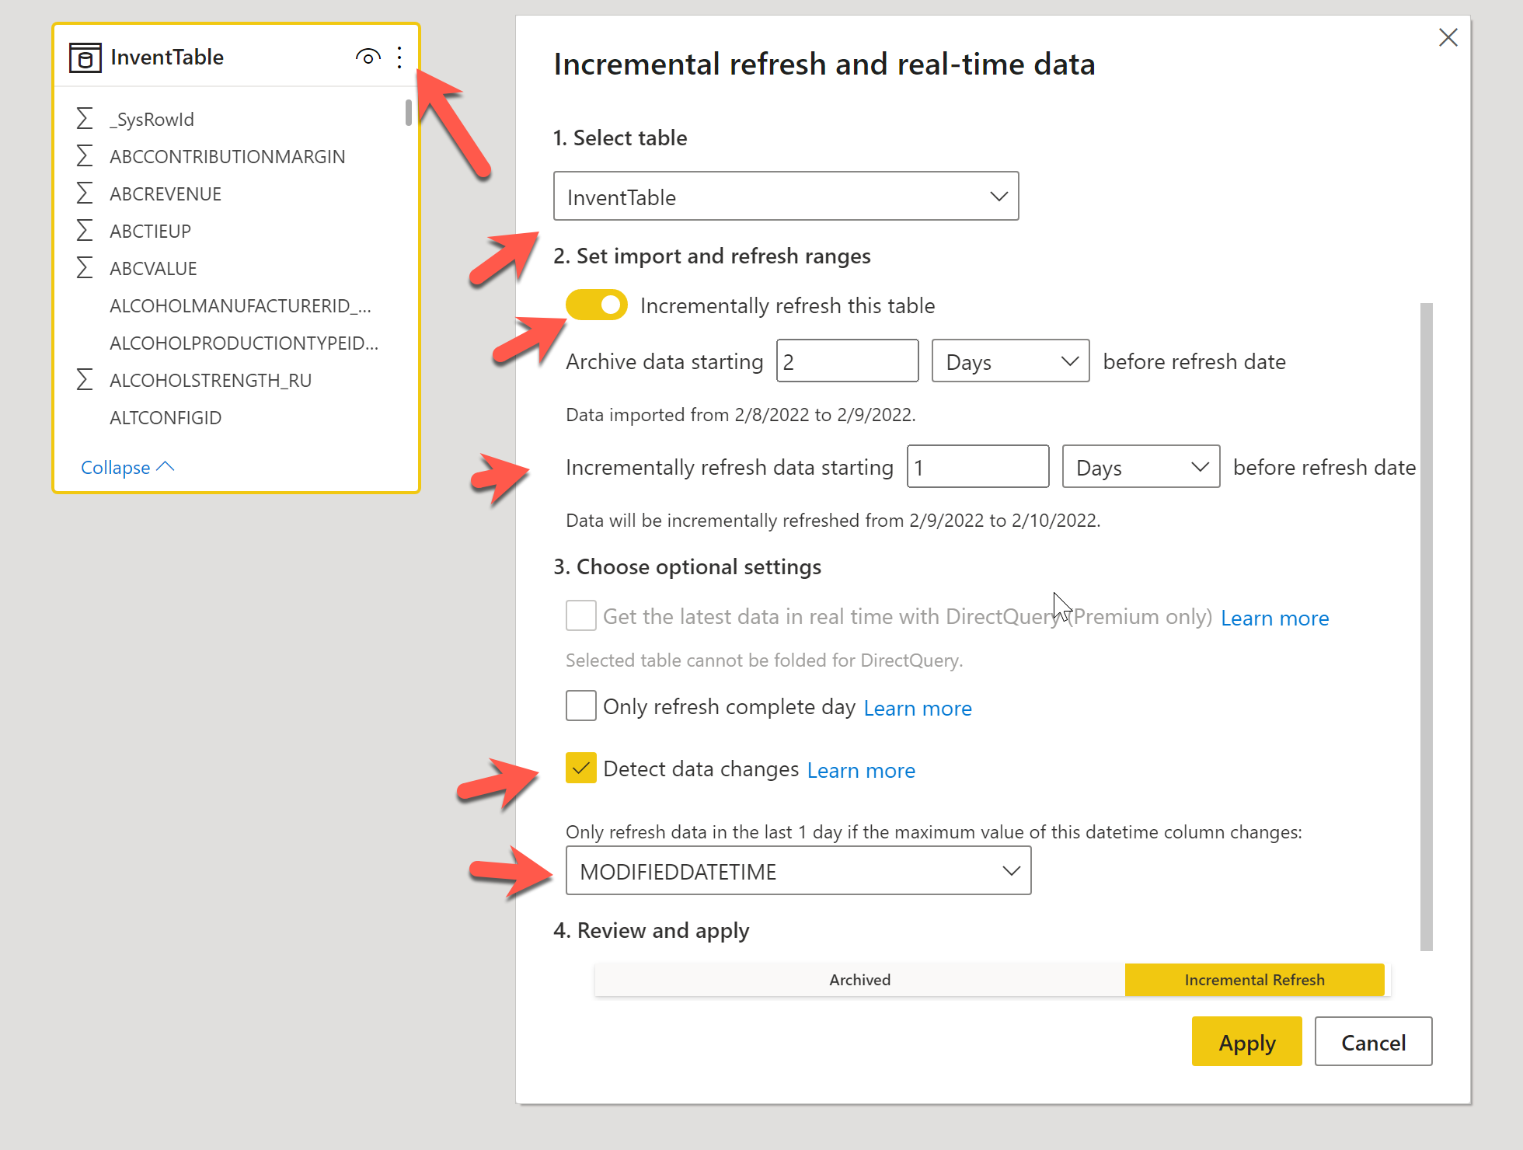
Task: Check Only refresh complete day box
Action: 580,706
